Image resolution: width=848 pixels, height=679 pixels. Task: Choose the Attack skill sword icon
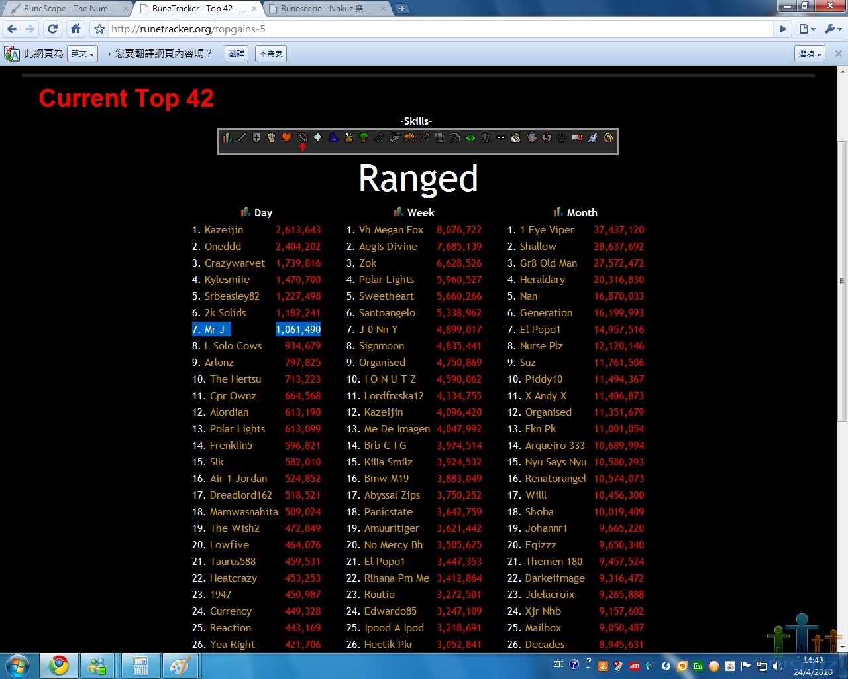(x=242, y=137)
